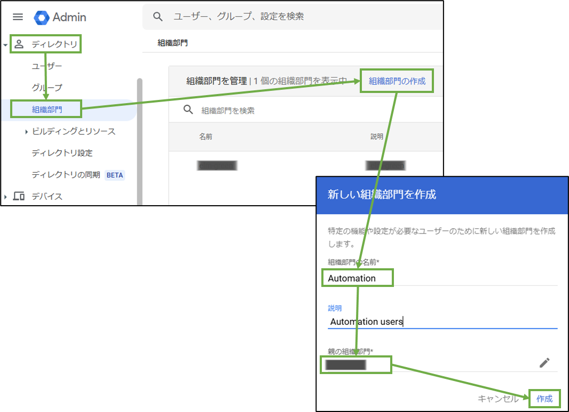Open ディレクトリの同期 in the sidebar
The width and height of the screenshot is (569, 412).
66,175
